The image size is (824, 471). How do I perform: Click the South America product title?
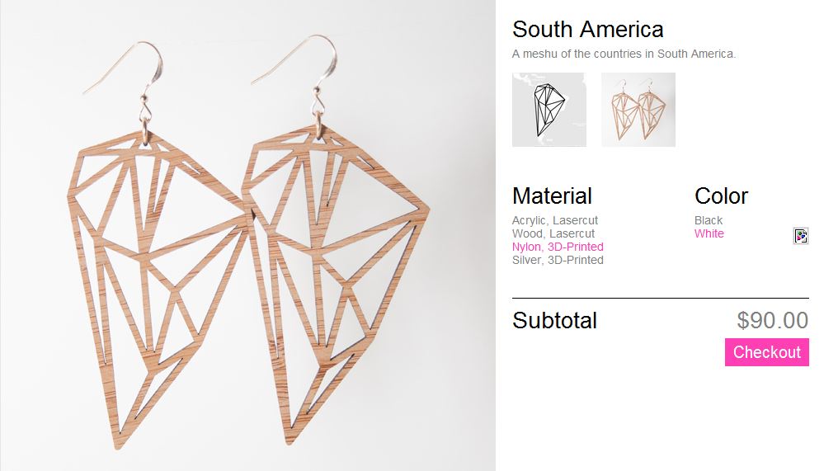point(587,30)
